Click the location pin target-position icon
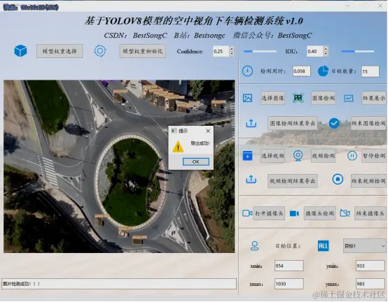Image resolution: width=388 pixels, height=302 pixels. tap(255, 246)
